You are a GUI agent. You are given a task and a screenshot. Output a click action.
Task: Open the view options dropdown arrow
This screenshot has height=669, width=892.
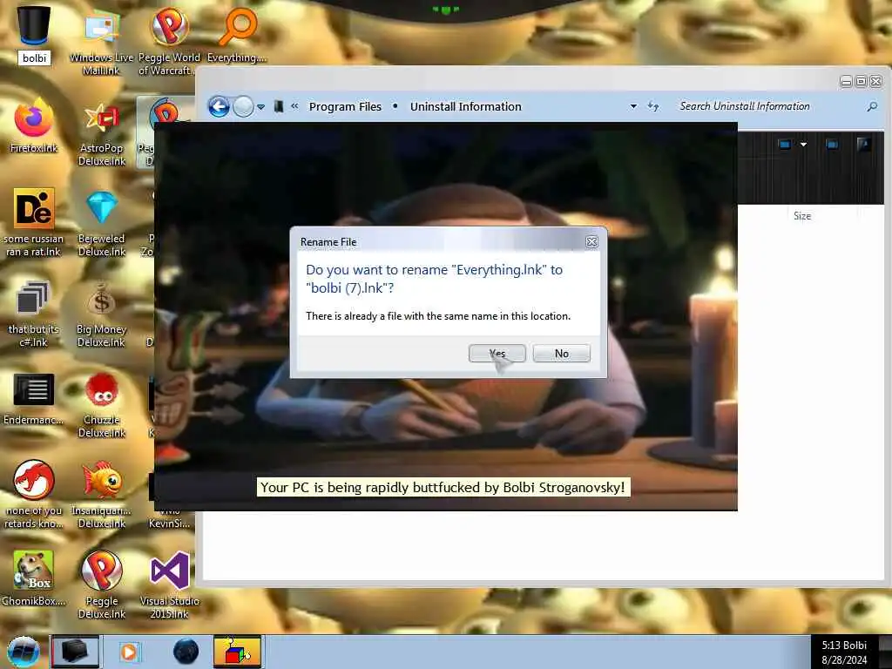[x=803, y=145]
